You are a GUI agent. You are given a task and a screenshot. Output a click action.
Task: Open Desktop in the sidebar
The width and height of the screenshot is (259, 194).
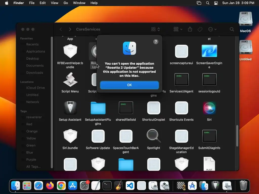(33, 59)
